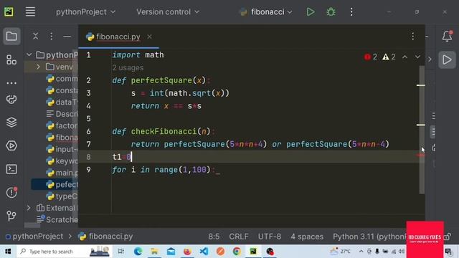Show more tool windows ellipsis

click(x=11, y=83)
